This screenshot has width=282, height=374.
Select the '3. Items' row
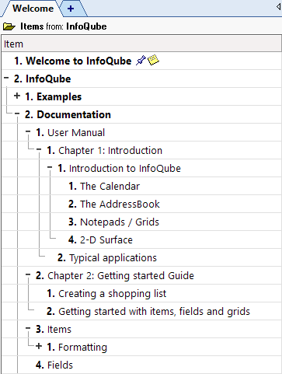[141, 329]
